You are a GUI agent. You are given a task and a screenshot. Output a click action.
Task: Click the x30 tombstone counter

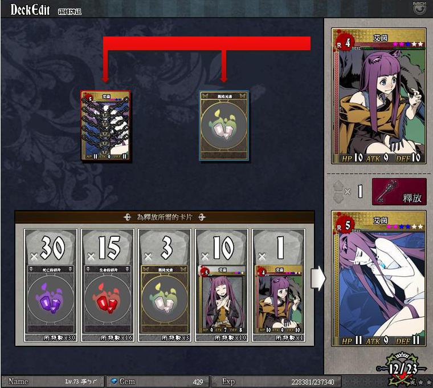point(51,248)
